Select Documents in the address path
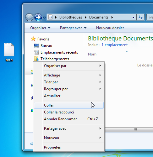Viewport: 153px width, 157px height. [x=99, y=17]
